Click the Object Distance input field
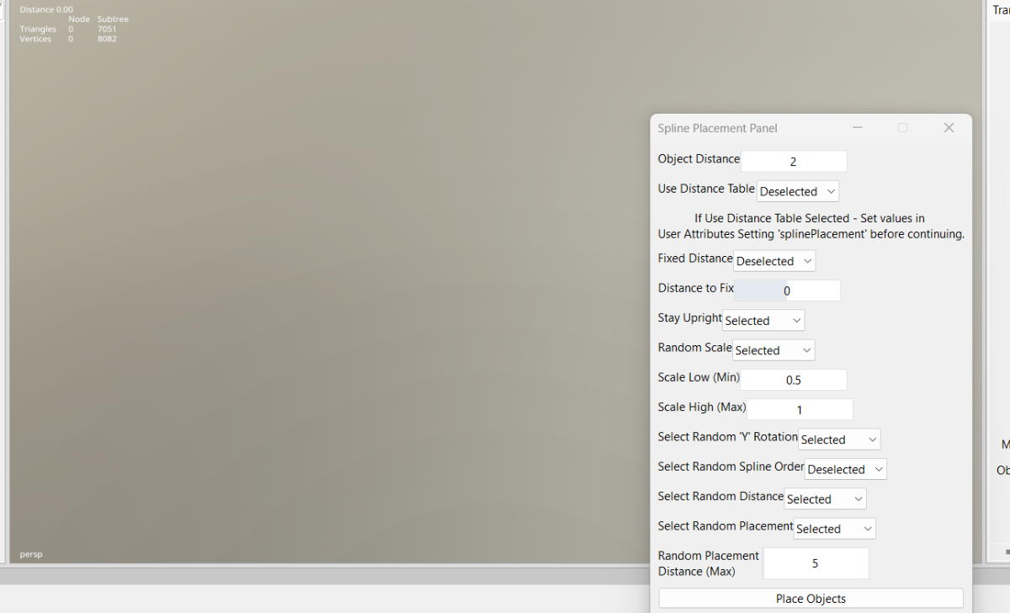Screen dimensions: 1010x613 click(794, 162)
